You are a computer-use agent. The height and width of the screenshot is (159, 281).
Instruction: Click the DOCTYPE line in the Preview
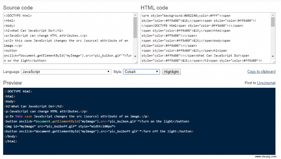point(18,91)
